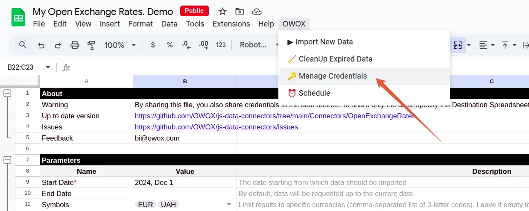Open vertical align dropdown arrow

[x=514, y=45]
